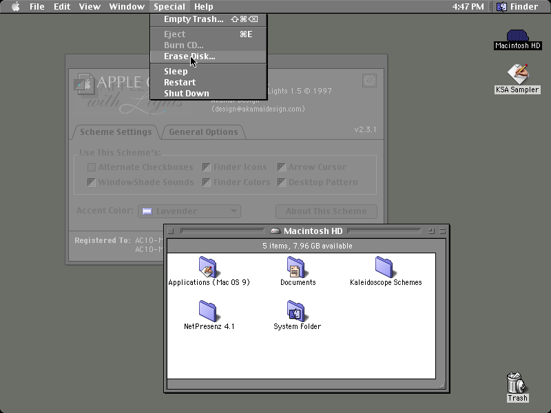Choose Shut Down from Special menu

209,93
